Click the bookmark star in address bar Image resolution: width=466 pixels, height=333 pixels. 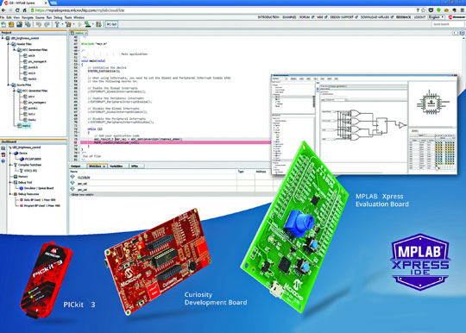423,10
